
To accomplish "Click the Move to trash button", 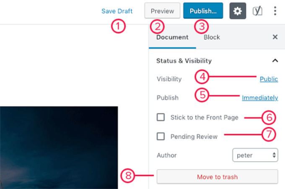I will tap(217, 177).
